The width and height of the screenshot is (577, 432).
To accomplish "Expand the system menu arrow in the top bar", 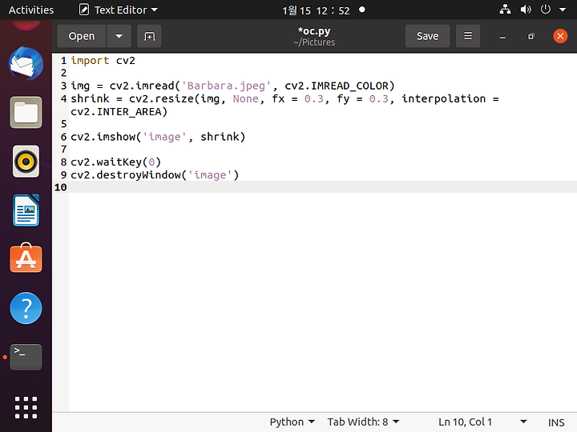I will 563,10.
